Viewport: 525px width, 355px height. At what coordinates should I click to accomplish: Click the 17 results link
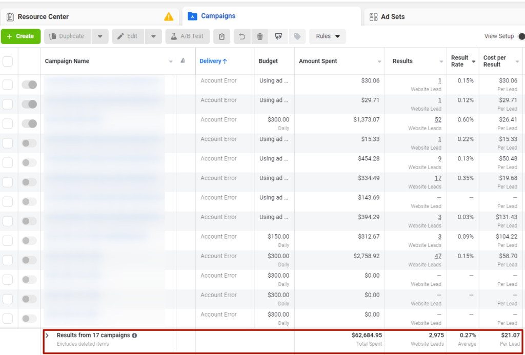pos(438,178)
